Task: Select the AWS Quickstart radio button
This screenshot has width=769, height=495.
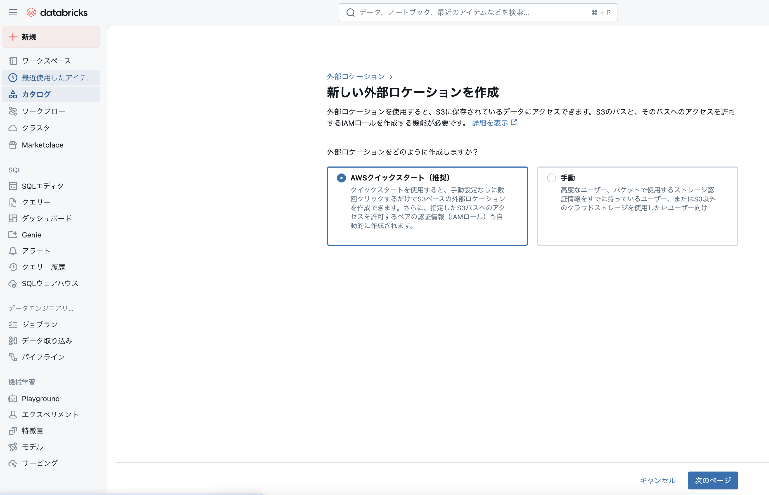Action: click(341, 178)
